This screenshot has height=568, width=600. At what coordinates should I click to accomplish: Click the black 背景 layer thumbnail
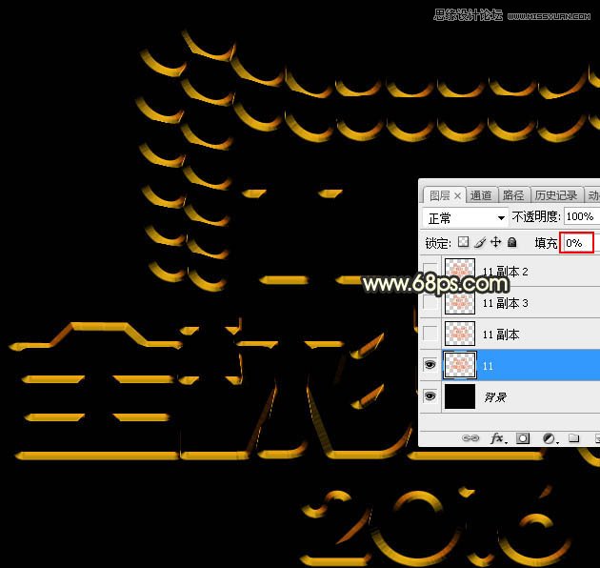460,396
